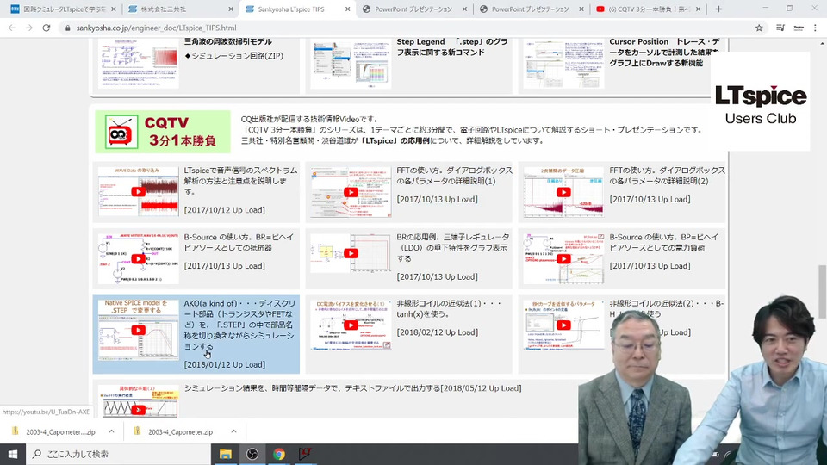Switch to second PowerPoint プレゼンテーション tab

point(532,9)
